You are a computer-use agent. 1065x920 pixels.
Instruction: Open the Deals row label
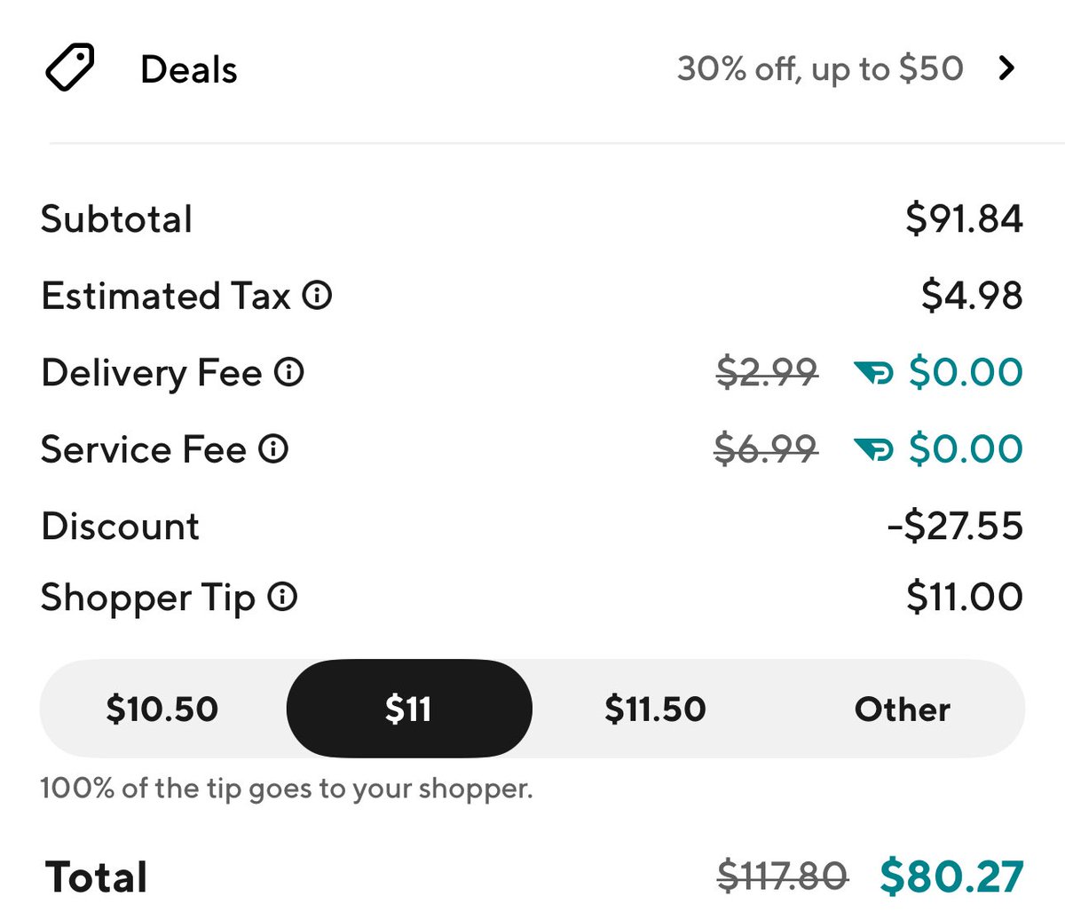coord(189,69)
